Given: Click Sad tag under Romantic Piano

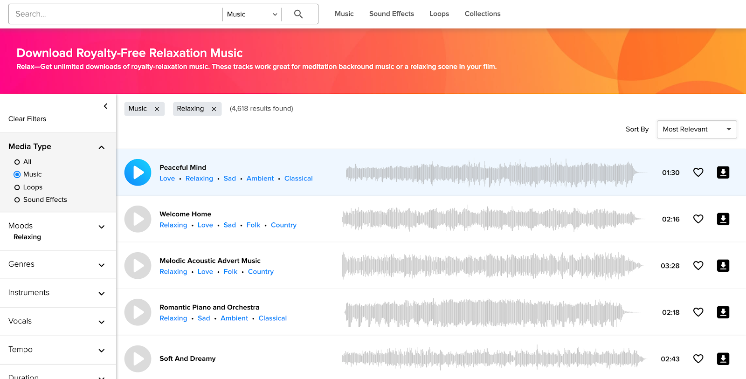Looking at the screenshot, I should [x=204, y=318].
